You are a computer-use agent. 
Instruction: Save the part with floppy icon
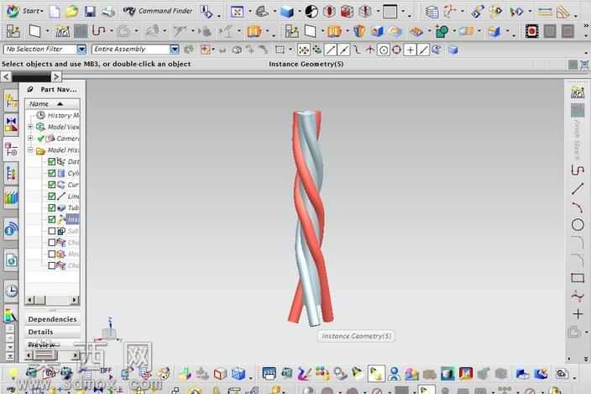click(90, 12)
